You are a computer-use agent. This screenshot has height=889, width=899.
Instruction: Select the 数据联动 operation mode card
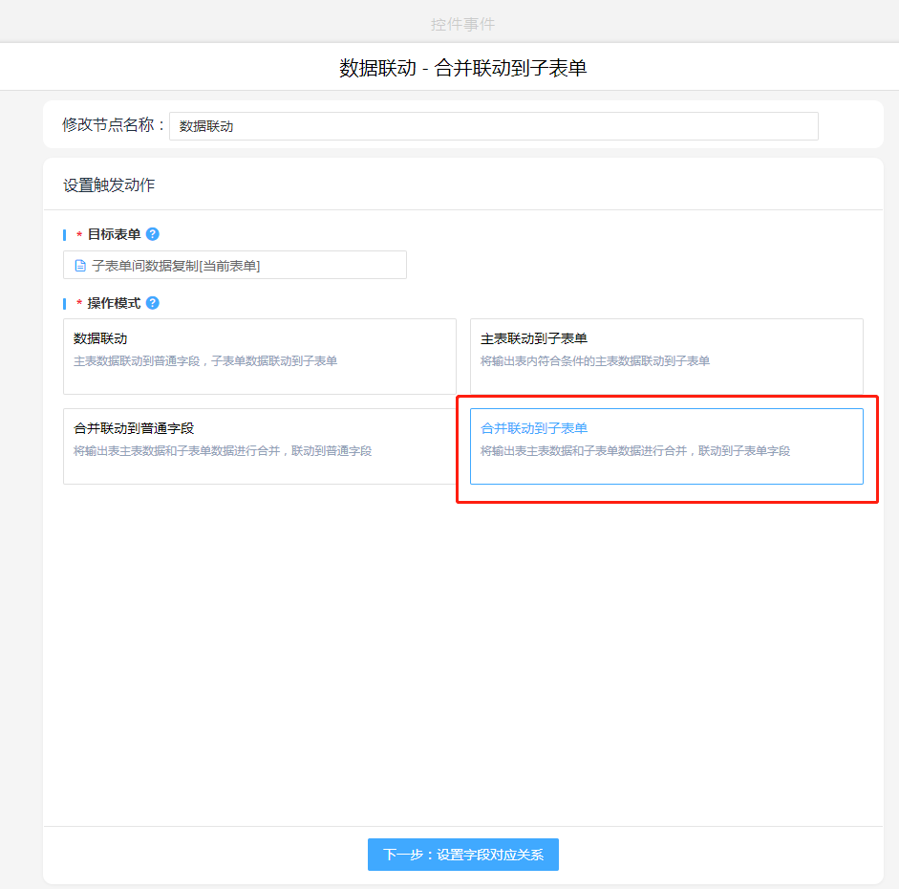pyautogui.click(x=259, y=356)
